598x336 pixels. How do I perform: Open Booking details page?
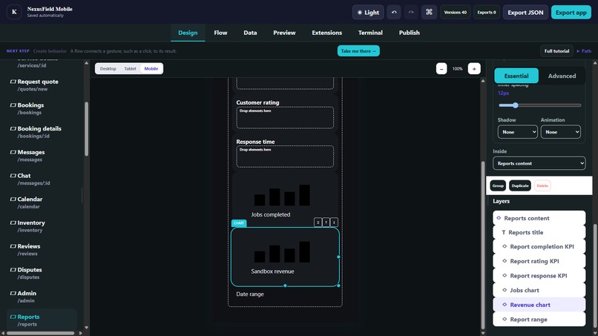[x=42, y=132]
